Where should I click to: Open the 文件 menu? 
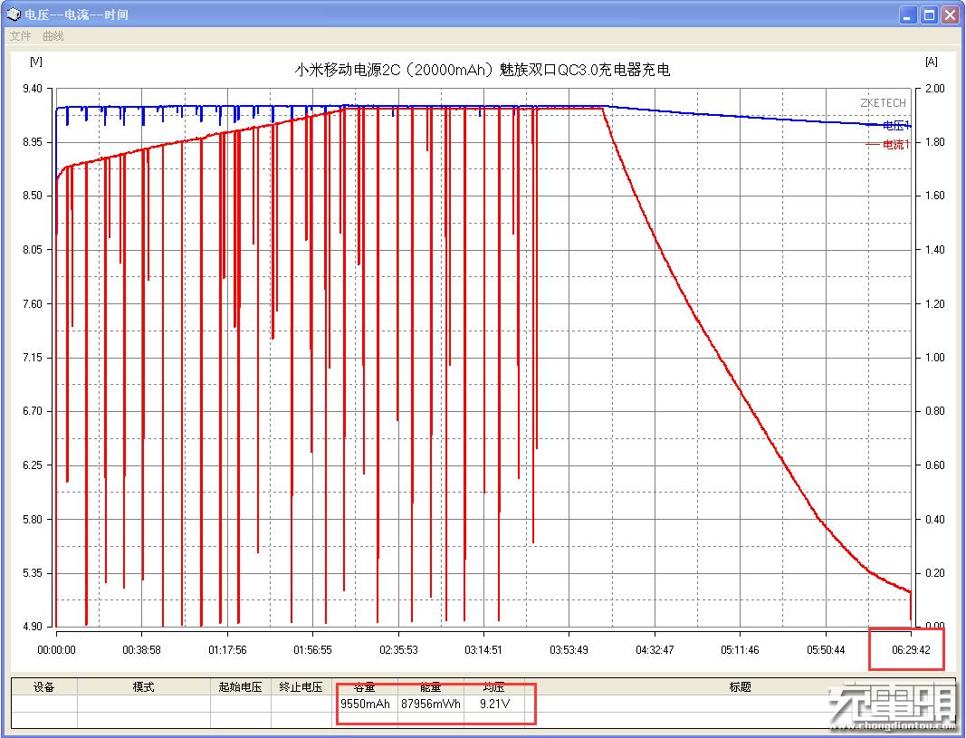pos(20,36)
